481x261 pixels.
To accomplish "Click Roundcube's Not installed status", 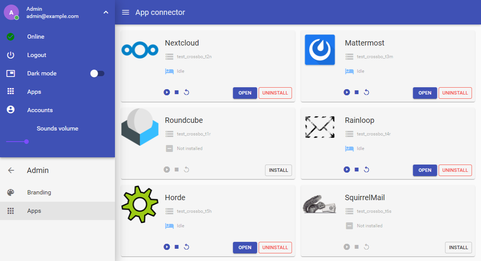I will coord(190,148).
